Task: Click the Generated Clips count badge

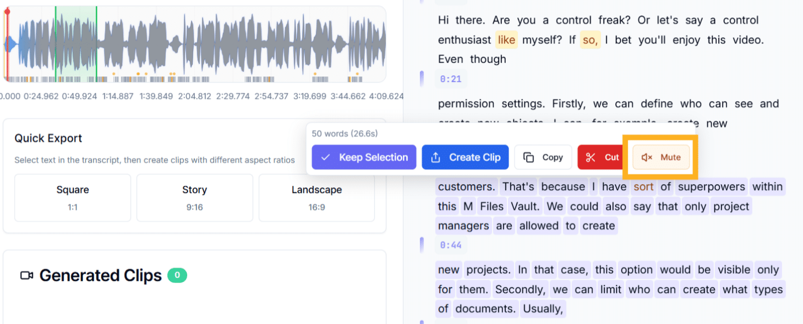Action: click(x=177, y=275)
